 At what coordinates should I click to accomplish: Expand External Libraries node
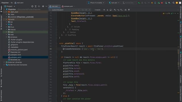[x=4, y=62]
